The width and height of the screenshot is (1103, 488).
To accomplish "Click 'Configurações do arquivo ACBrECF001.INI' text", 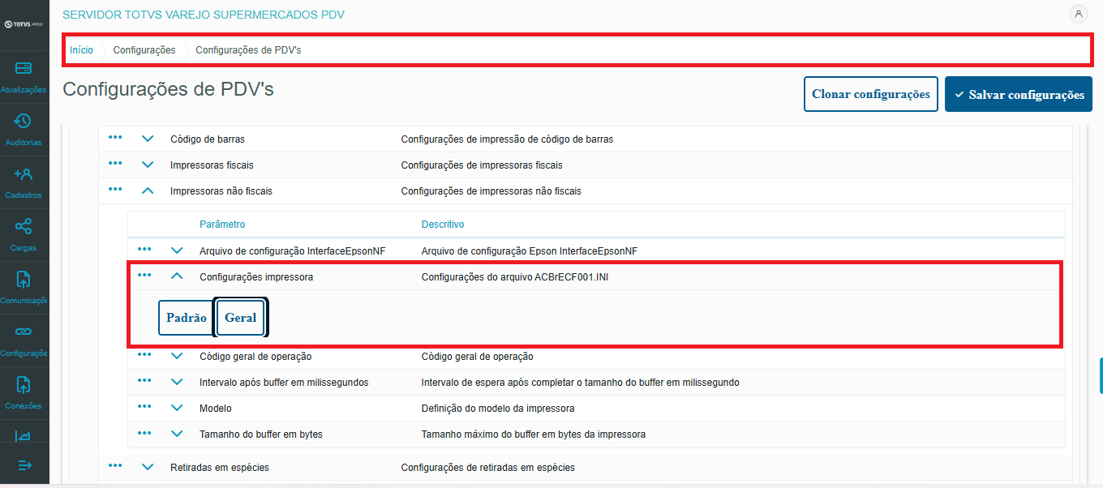I will [515, 277].
